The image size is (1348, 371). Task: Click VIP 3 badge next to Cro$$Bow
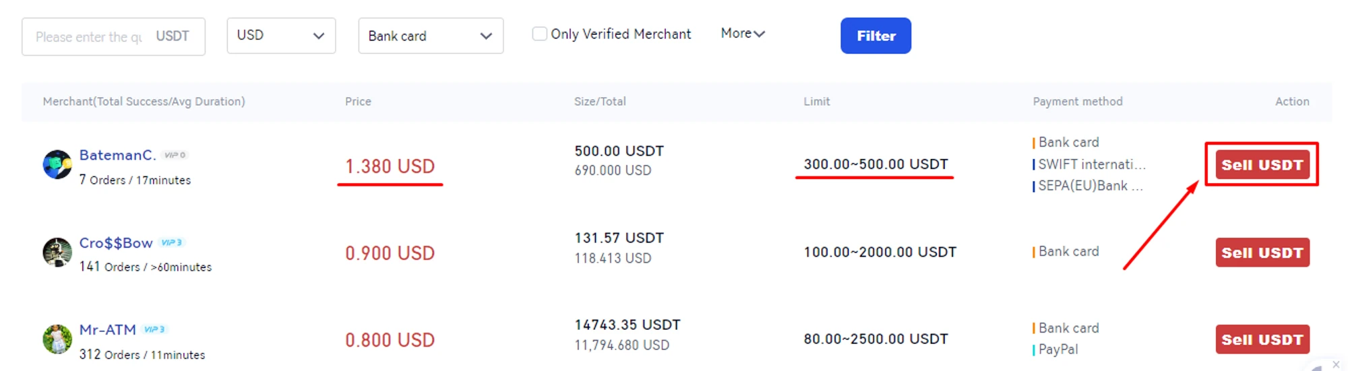[x=172, y=242]
